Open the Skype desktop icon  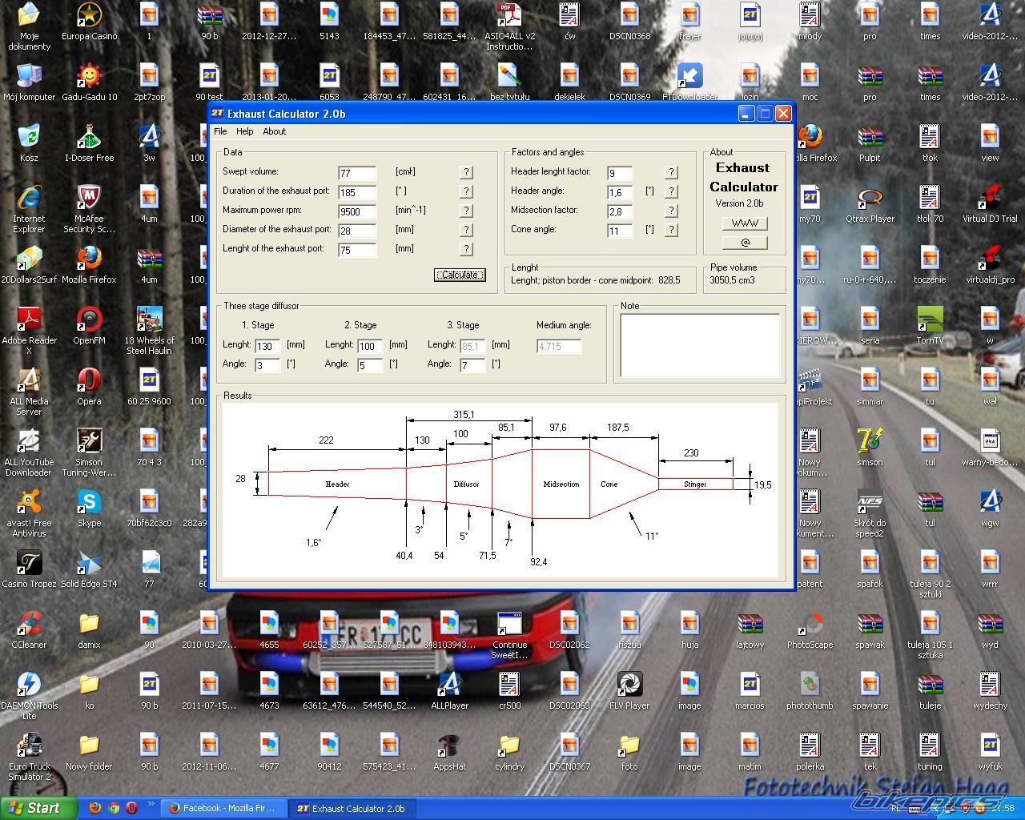pos(89,502)
